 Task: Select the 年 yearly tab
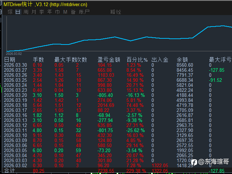pyautogui.click(x=50, y=12)
